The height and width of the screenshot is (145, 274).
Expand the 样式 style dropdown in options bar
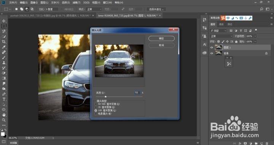point(94,9)
